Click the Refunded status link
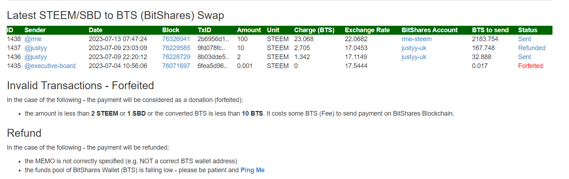This screenshot has width=569, height=179. click(532, 48)
